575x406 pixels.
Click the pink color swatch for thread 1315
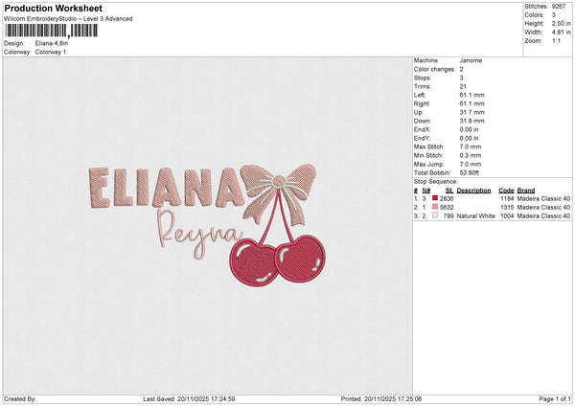(435, 207)
